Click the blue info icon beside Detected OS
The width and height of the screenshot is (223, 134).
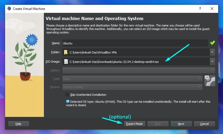(x=68, y=101)
